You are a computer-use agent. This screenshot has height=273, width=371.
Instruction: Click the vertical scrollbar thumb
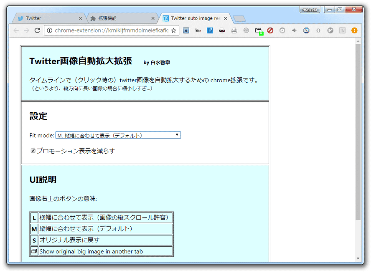tap(358, 132)
